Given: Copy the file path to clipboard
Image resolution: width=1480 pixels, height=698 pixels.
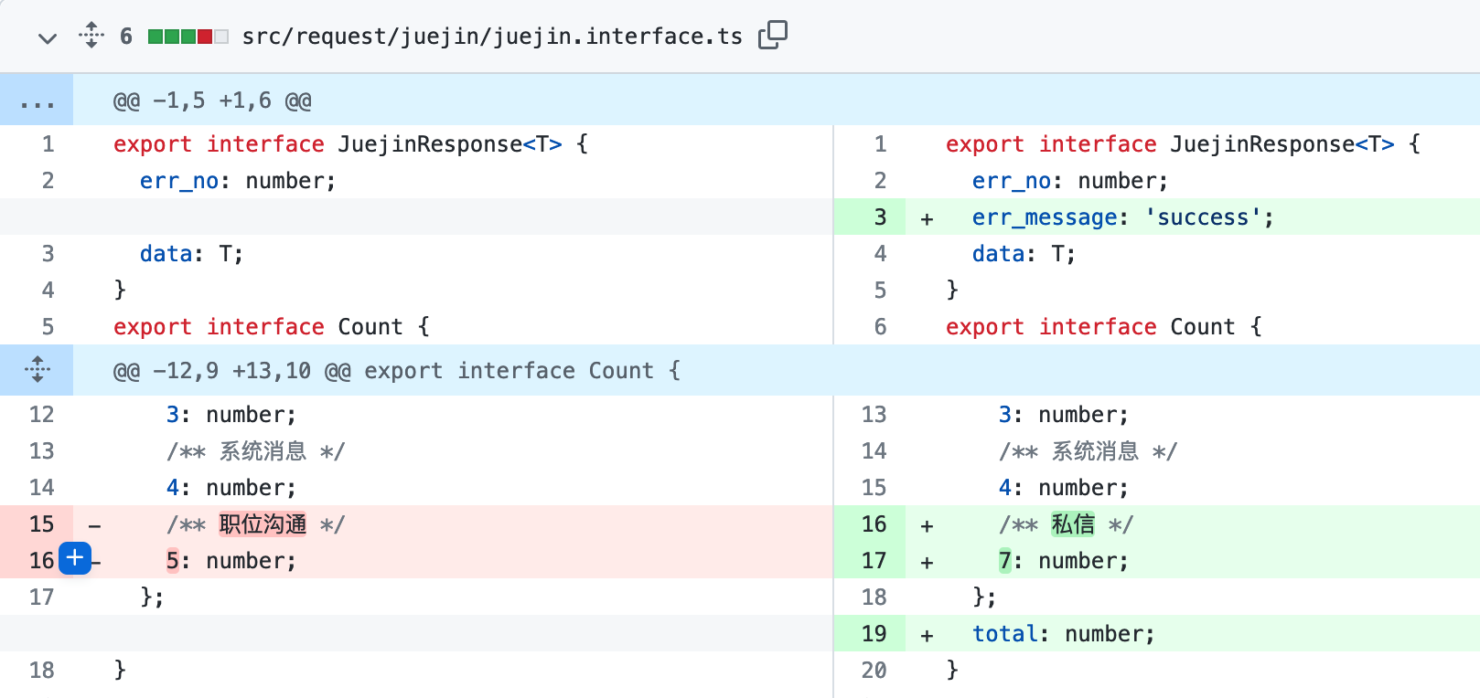Looking at the screenshot, I should click(x=773, y=35).
